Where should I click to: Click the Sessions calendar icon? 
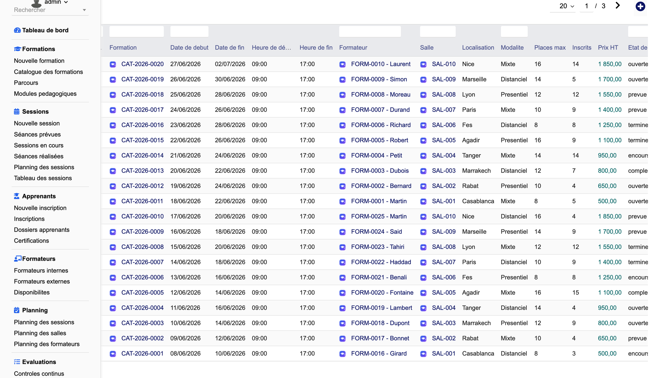17,112
